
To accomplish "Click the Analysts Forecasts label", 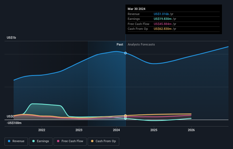I will click(x=141, y=45).
